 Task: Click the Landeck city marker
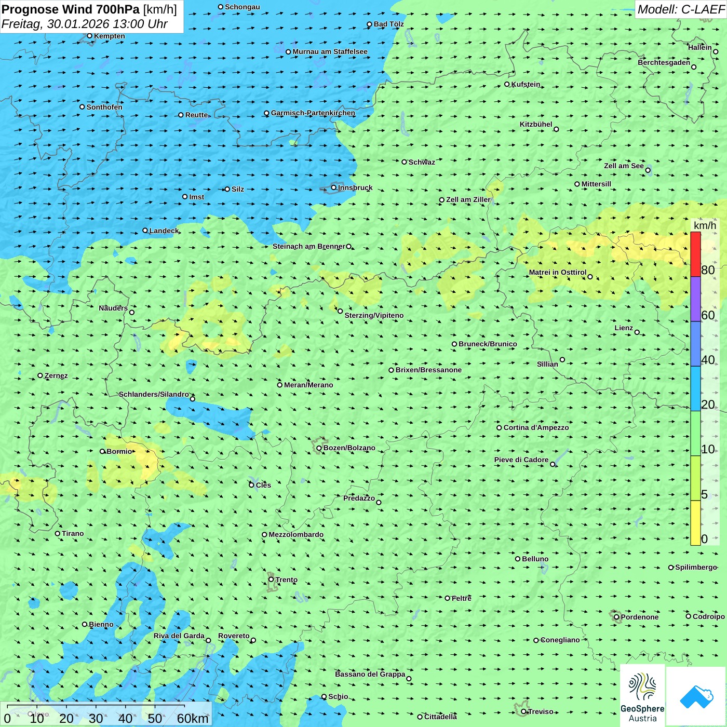coord(145,231)
